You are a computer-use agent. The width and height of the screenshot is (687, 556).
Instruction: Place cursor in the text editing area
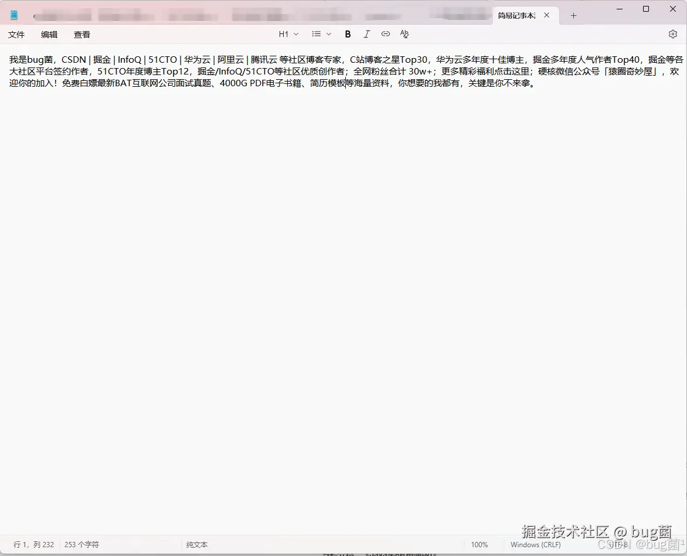(x=343, y=289)
